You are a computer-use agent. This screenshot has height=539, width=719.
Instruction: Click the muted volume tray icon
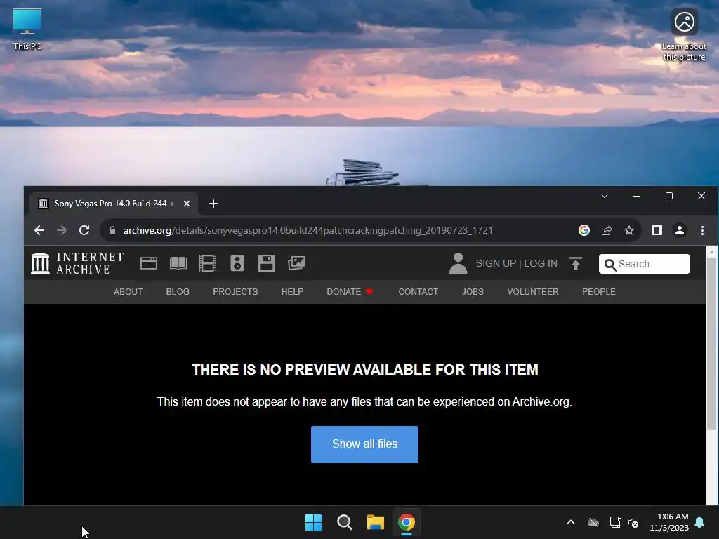(x=634, y=522)
